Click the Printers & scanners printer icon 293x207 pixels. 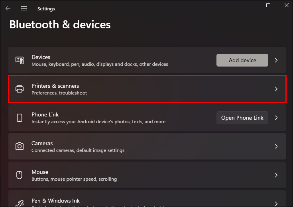[x=20, y=89]
